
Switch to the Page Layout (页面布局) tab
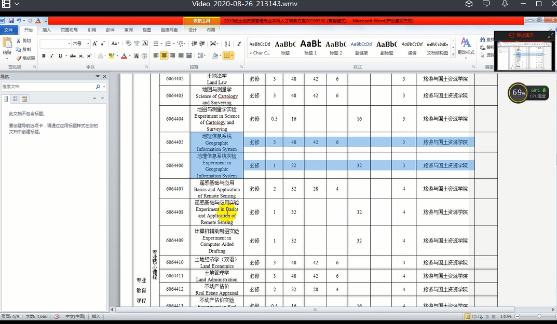(69, 30)
